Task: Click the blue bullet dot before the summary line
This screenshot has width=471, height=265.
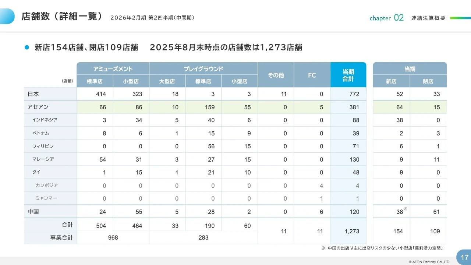Action: point(26,47)
